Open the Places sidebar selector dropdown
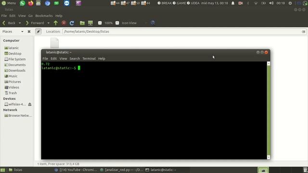This screenshot has height=173, width=308. 22,31
